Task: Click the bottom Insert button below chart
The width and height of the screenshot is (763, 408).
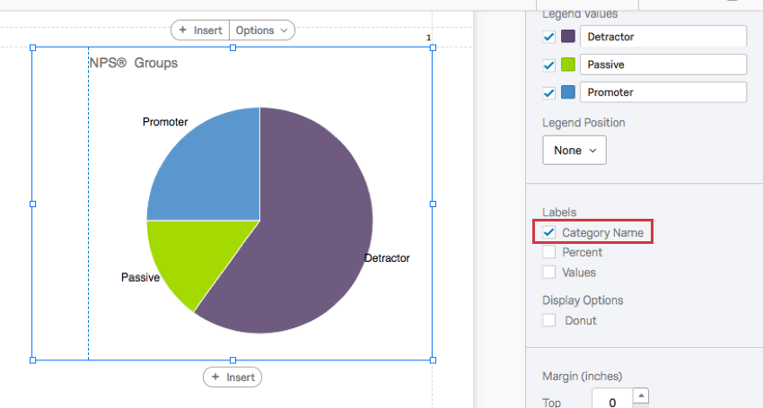Action: coord(232,378)
